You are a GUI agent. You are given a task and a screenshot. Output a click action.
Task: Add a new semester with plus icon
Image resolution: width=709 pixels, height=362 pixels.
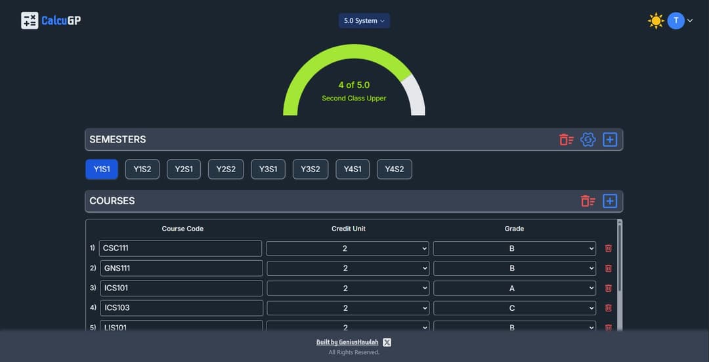pos(610,139)
